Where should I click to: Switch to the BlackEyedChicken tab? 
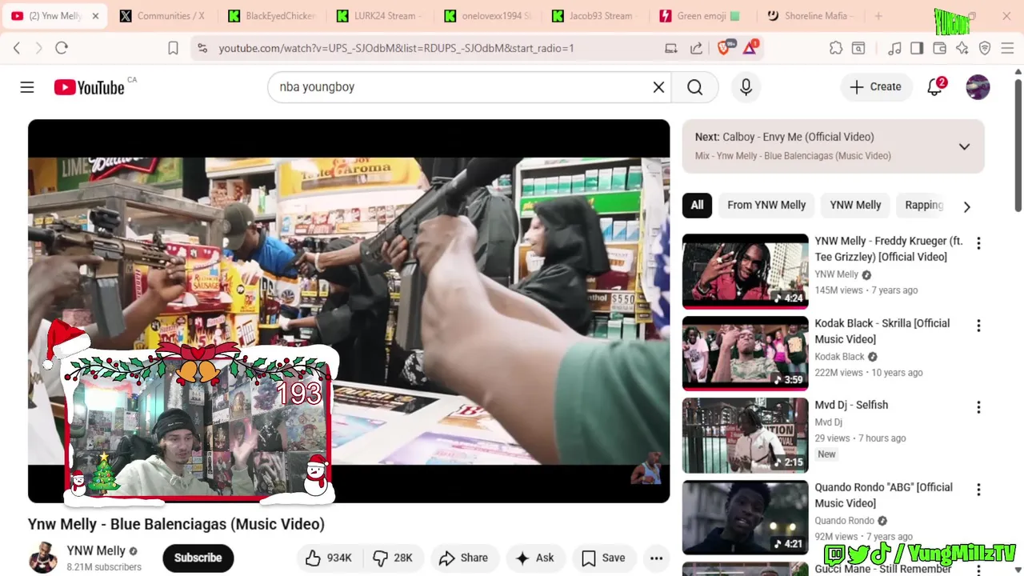(271, 16)
